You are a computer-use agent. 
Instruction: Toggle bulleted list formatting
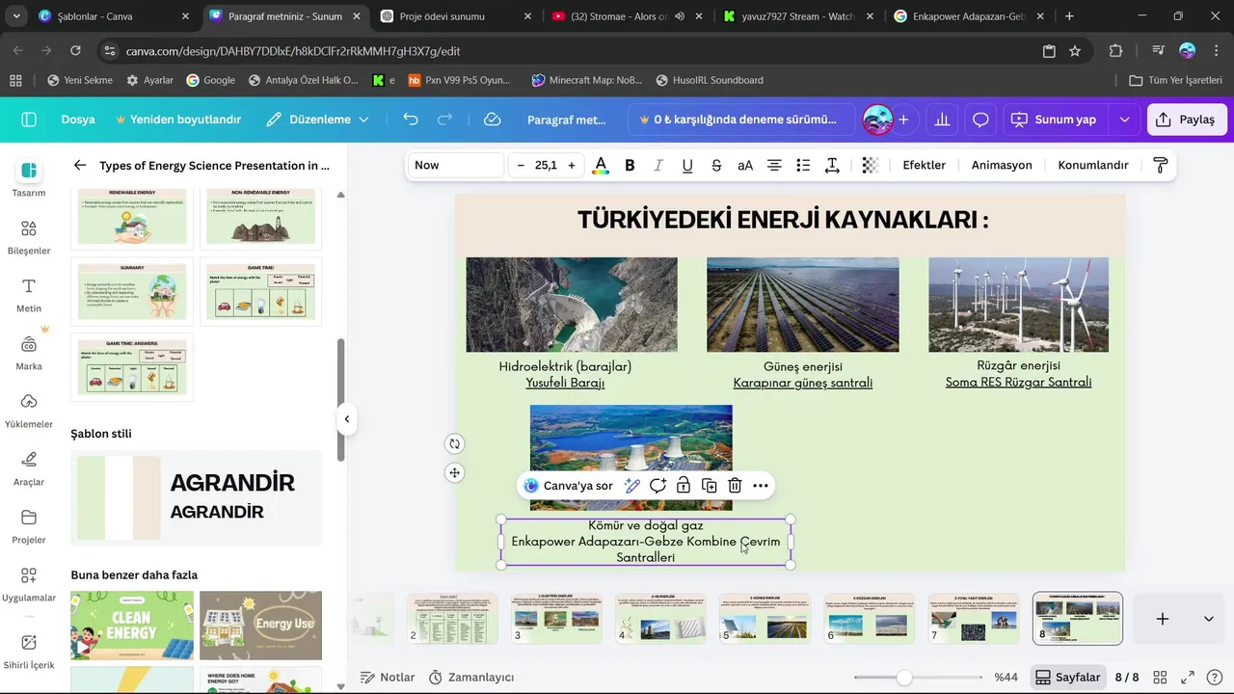(803, 166)
